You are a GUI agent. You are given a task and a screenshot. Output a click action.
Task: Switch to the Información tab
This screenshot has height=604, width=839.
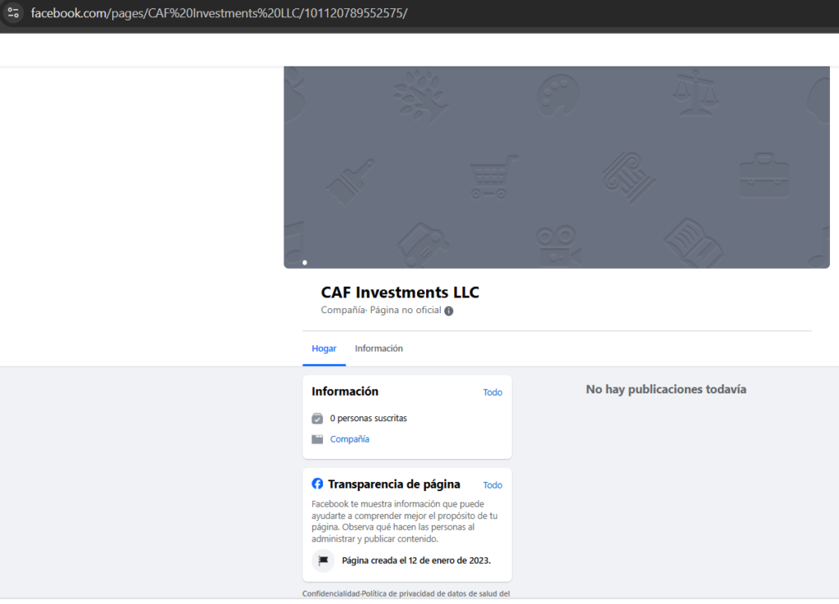click(x=379, y=348)
